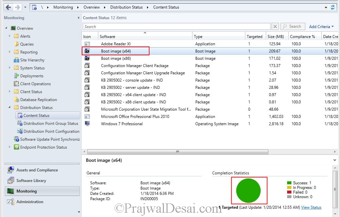The image size is (340, 217).
Task: Click the Back navigation arrow
Action: point(8,7)
